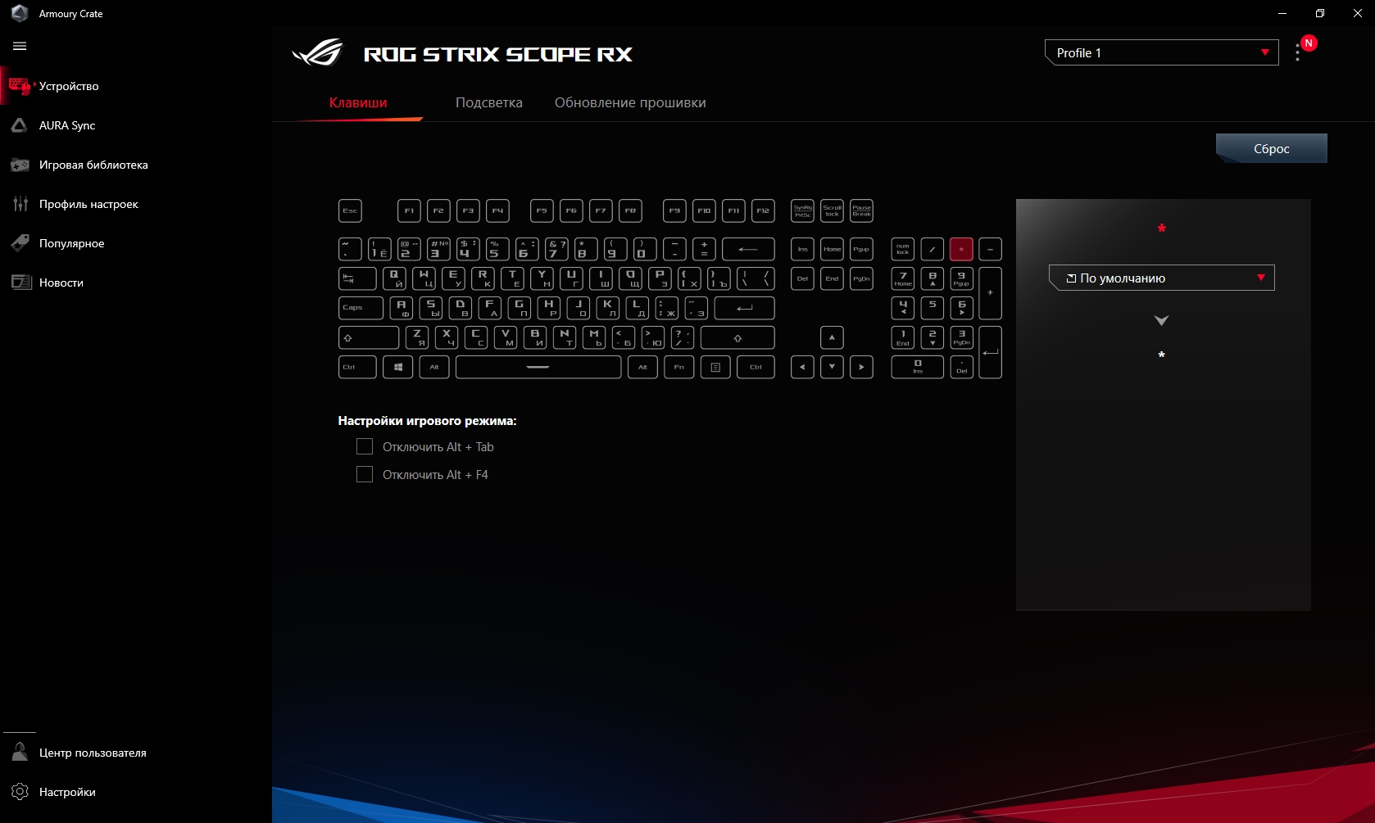Enable Отключить Alt + Tab checkbox

(x=365, y=446)
